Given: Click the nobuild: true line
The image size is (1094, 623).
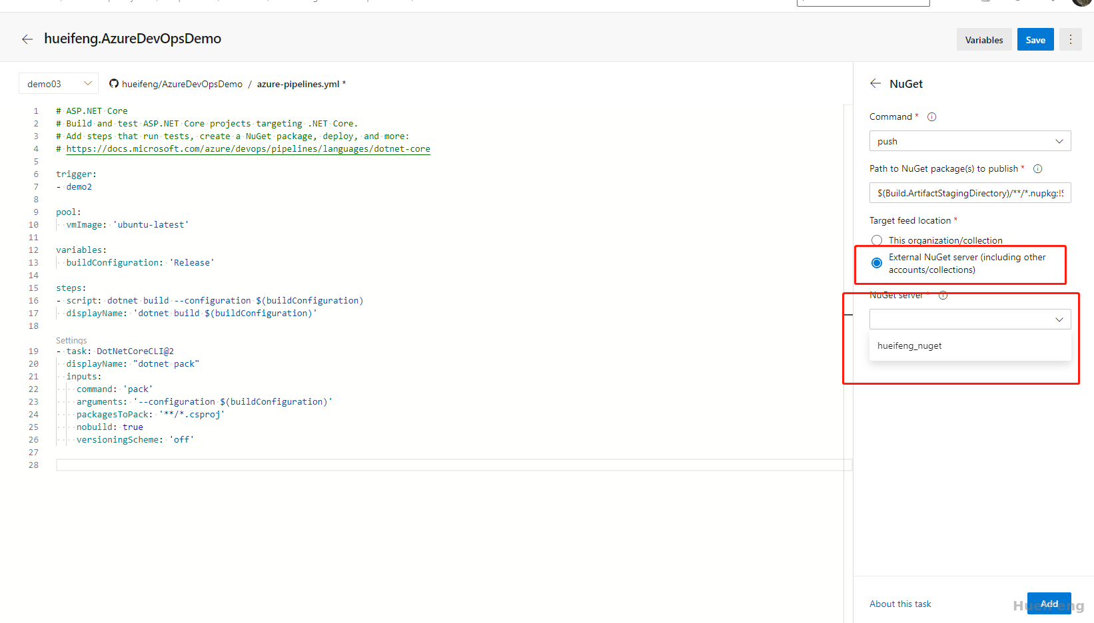Looking at the screenshot, I should 110,427.
